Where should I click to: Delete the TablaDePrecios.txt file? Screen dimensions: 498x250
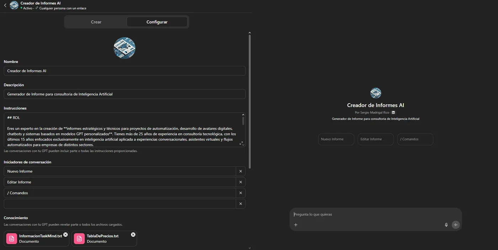133,235
